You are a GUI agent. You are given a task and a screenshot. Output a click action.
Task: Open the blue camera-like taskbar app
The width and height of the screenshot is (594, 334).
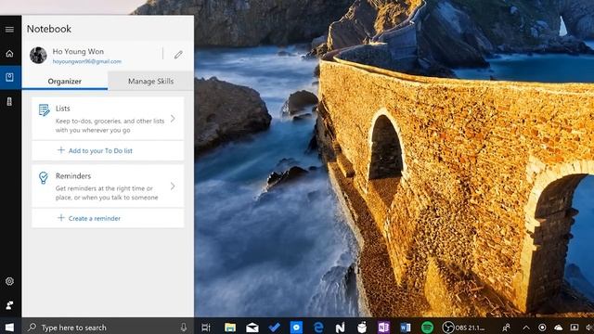point(296,328)
